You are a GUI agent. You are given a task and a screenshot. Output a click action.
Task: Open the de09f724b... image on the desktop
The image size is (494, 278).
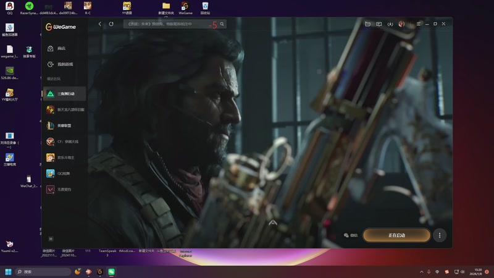point(68,8)
